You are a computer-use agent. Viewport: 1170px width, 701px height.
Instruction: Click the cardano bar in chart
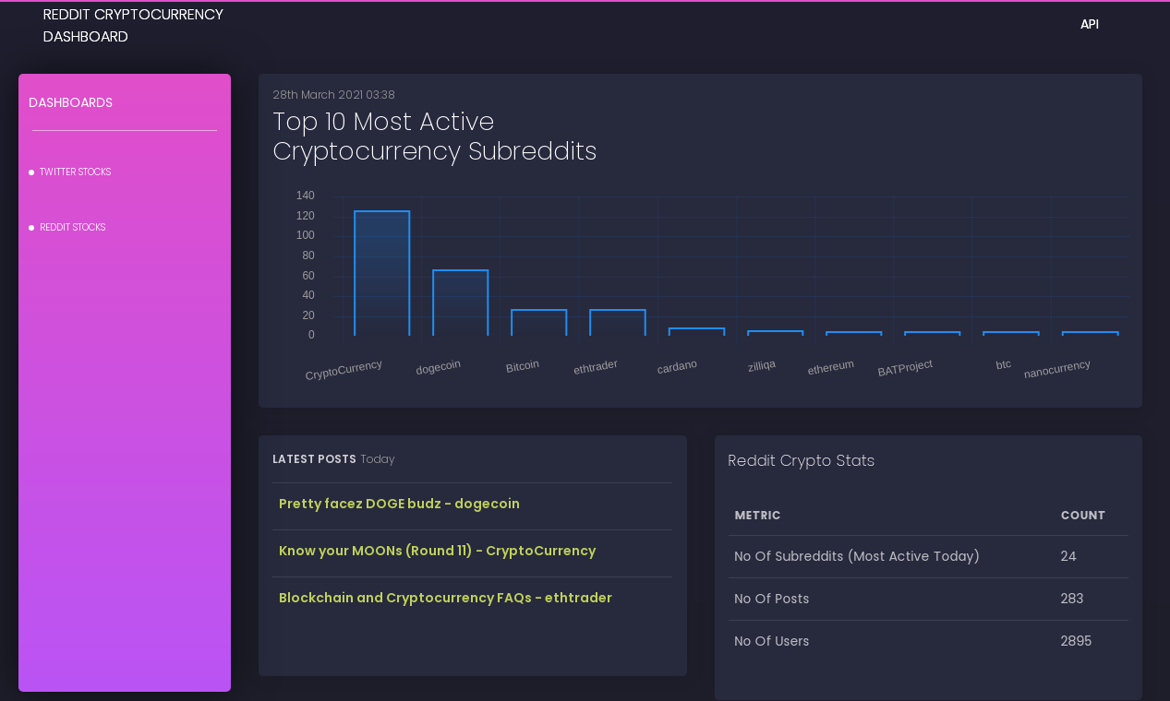coord(696,332)
